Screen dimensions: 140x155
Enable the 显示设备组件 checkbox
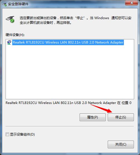point(7,134)
